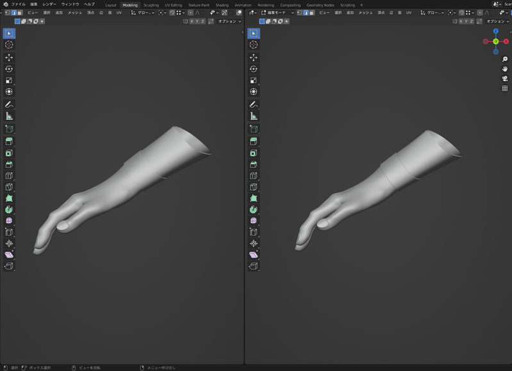
Task: Switch to the Sculpting workspace tab
Action: pos(151,5)
